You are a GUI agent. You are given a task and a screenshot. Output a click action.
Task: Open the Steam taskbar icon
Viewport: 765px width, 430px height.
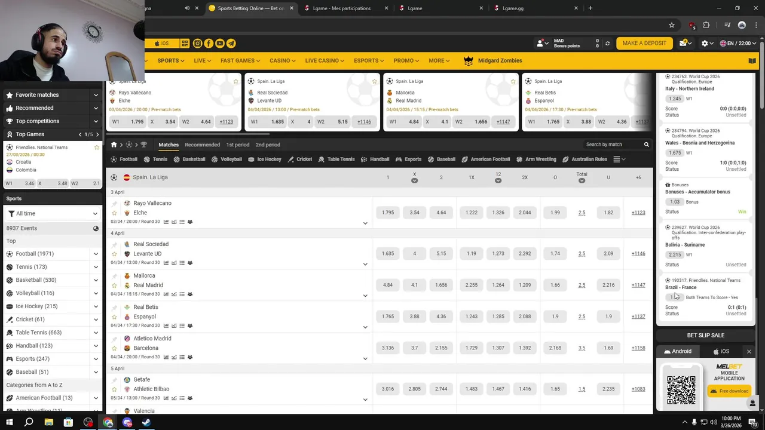146,422
